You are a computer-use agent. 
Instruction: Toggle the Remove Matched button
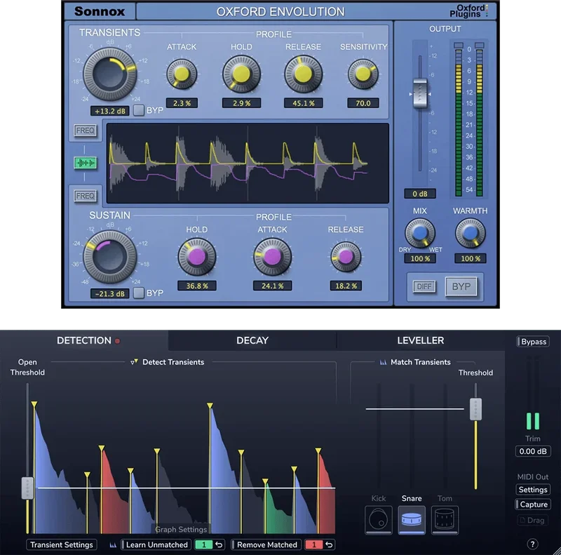click(266, 544)
